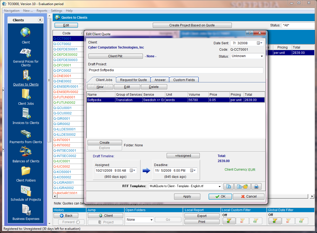Open the Status Unknown dropdown
The image size is (317, 233).
tap(262, 56)
